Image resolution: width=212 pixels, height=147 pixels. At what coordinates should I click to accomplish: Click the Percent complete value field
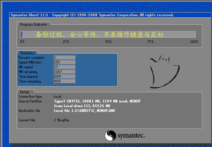[65, 58]
